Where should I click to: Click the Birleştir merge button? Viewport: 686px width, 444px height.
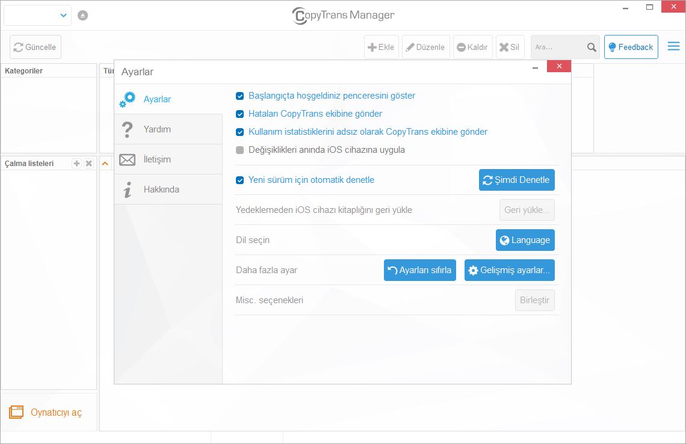tap(534, 300)
